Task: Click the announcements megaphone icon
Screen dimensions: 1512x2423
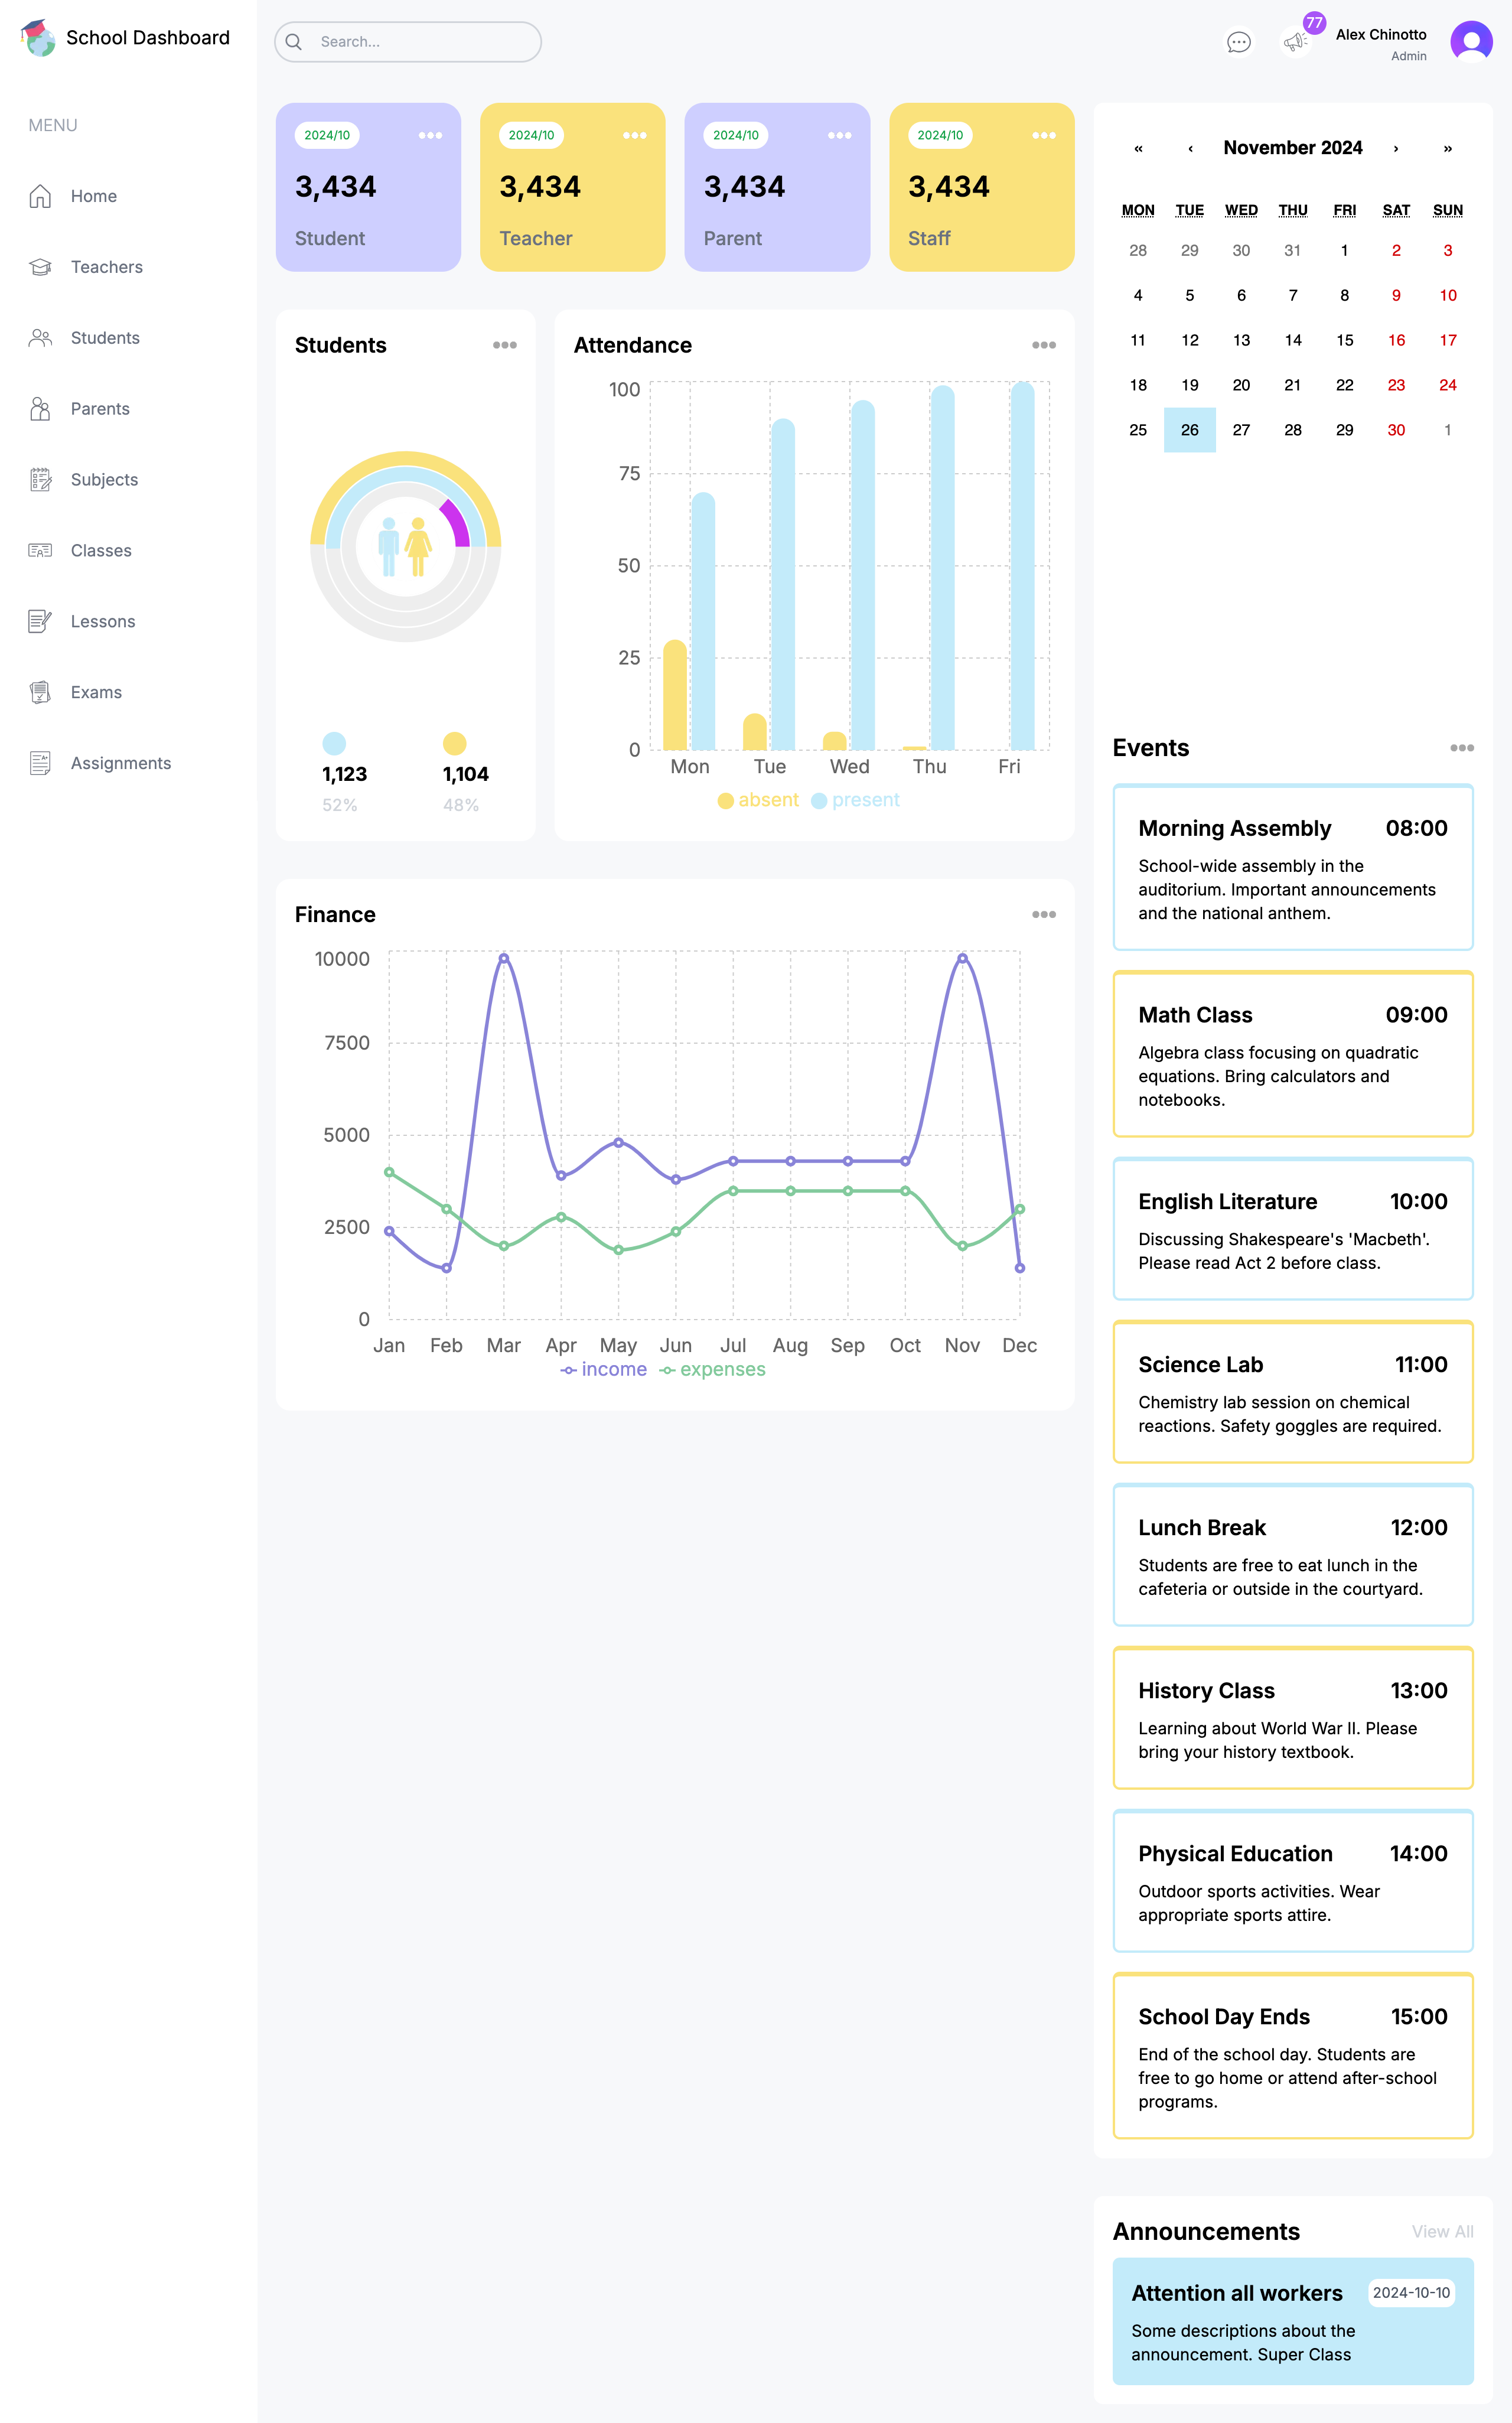Action: click(1295, 42)
